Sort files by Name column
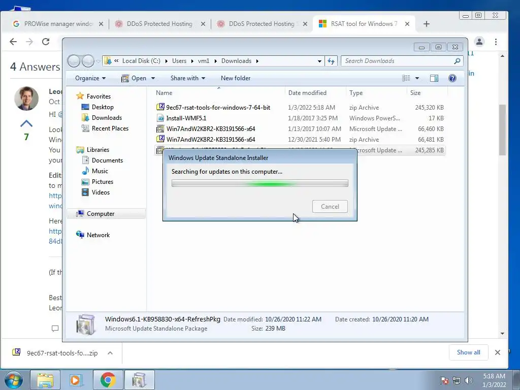520x390 pixels. tap(164, 93)
